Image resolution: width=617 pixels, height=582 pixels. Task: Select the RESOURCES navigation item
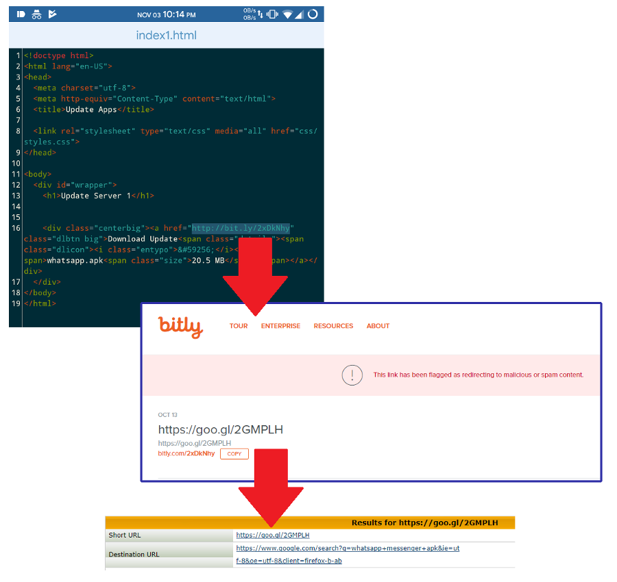333,326
